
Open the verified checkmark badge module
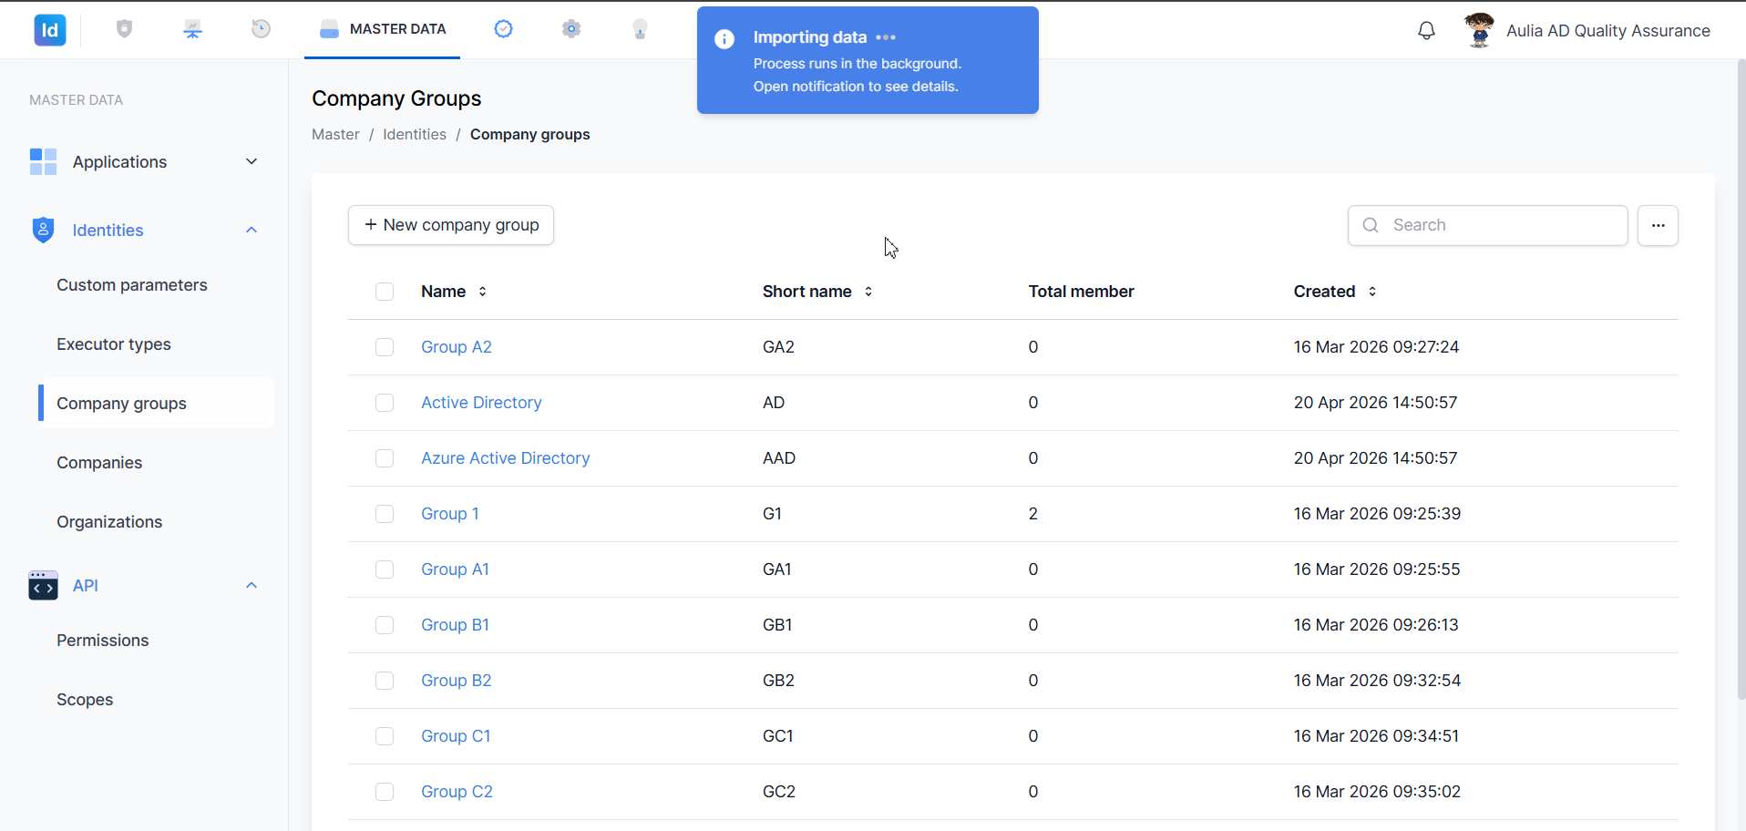[503, 29]
